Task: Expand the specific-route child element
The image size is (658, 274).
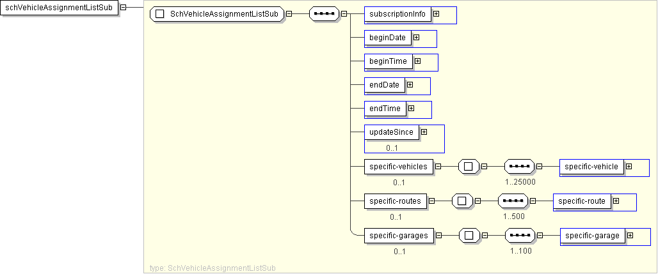Action: point(616,201)
